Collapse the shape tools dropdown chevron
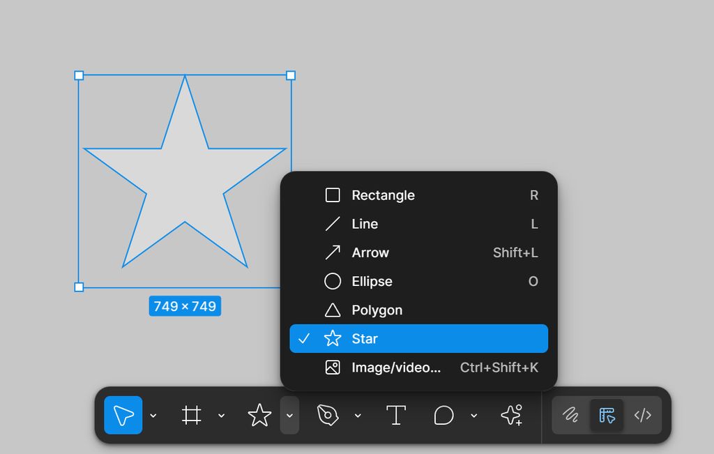 [x=289, y=416]
